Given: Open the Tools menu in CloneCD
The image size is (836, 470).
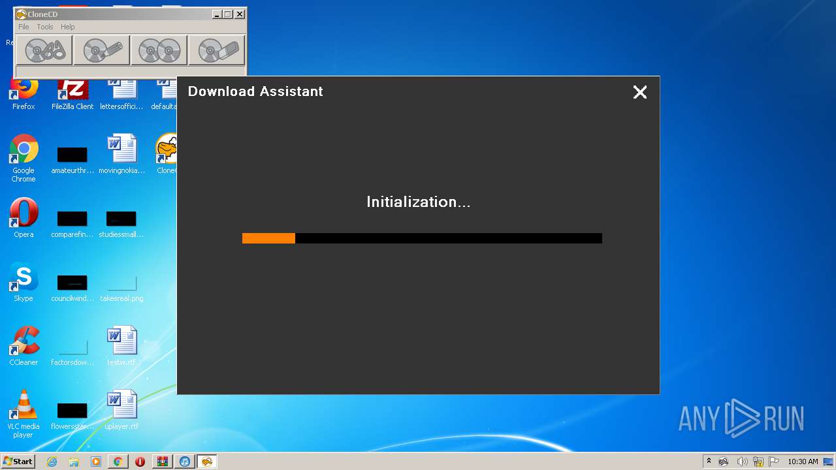Looking at the screenshot, I should pos(45,27).
